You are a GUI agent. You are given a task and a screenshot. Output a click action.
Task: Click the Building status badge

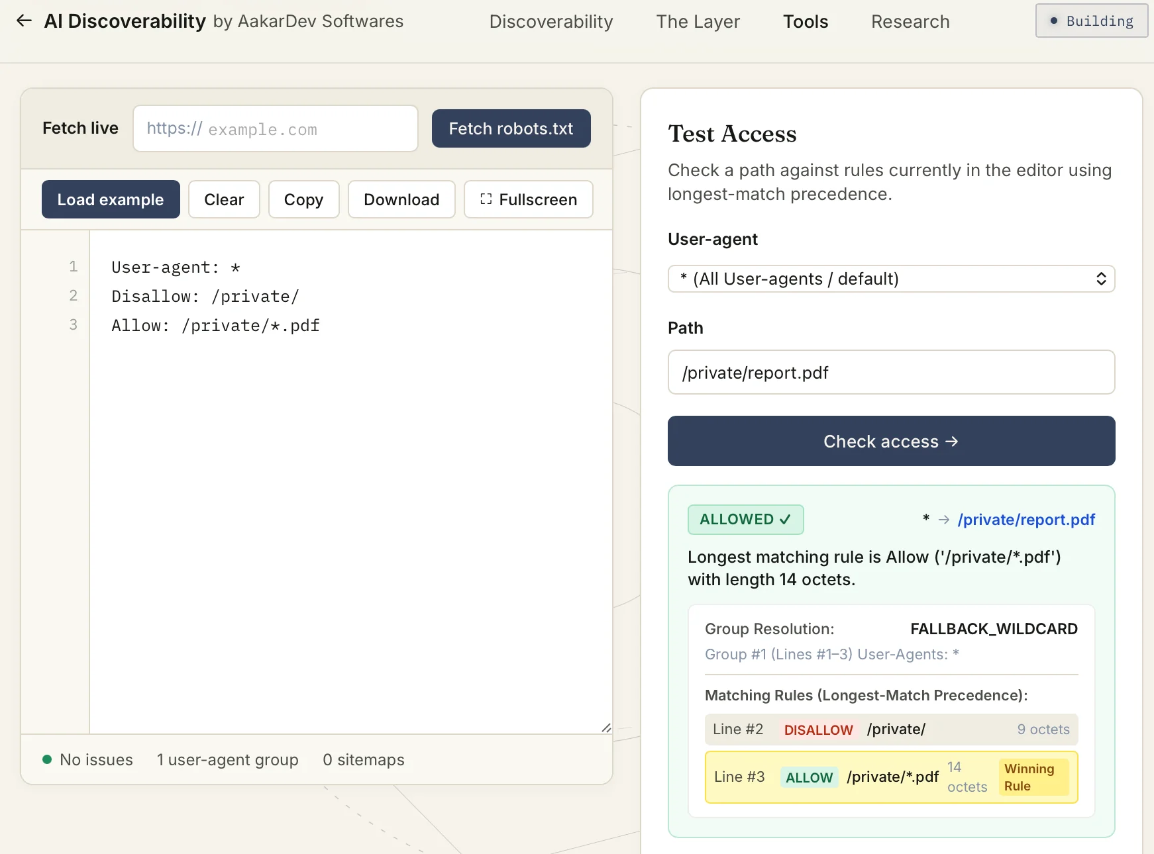click(x=1091, y=21)
